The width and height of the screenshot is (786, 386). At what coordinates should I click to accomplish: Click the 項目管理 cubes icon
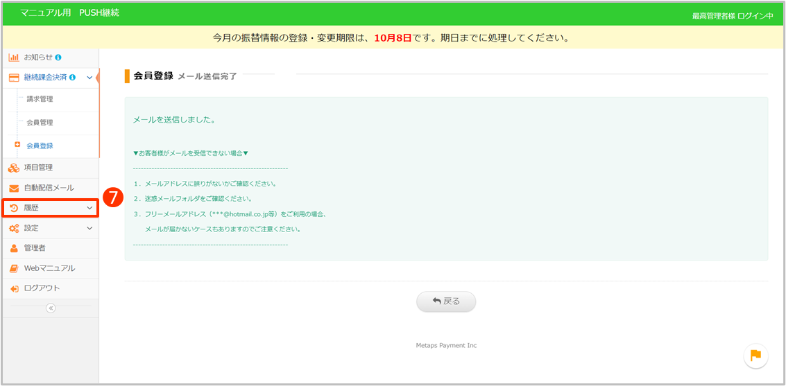[x=14, y=168]
